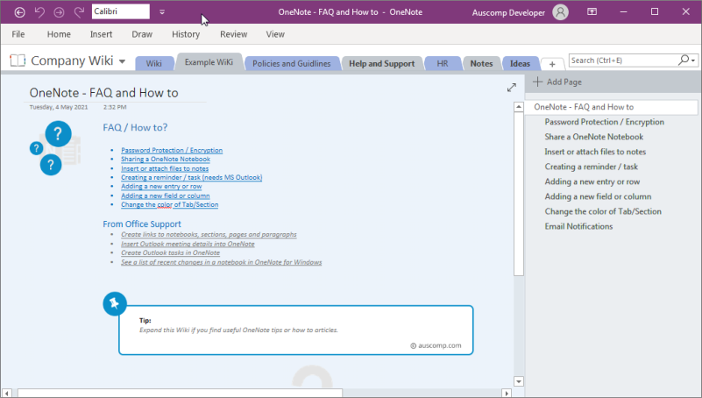Expand the Quick Access Toolbar customize arrow
This screenshot has width=702, height=398.
pos(162,12)
